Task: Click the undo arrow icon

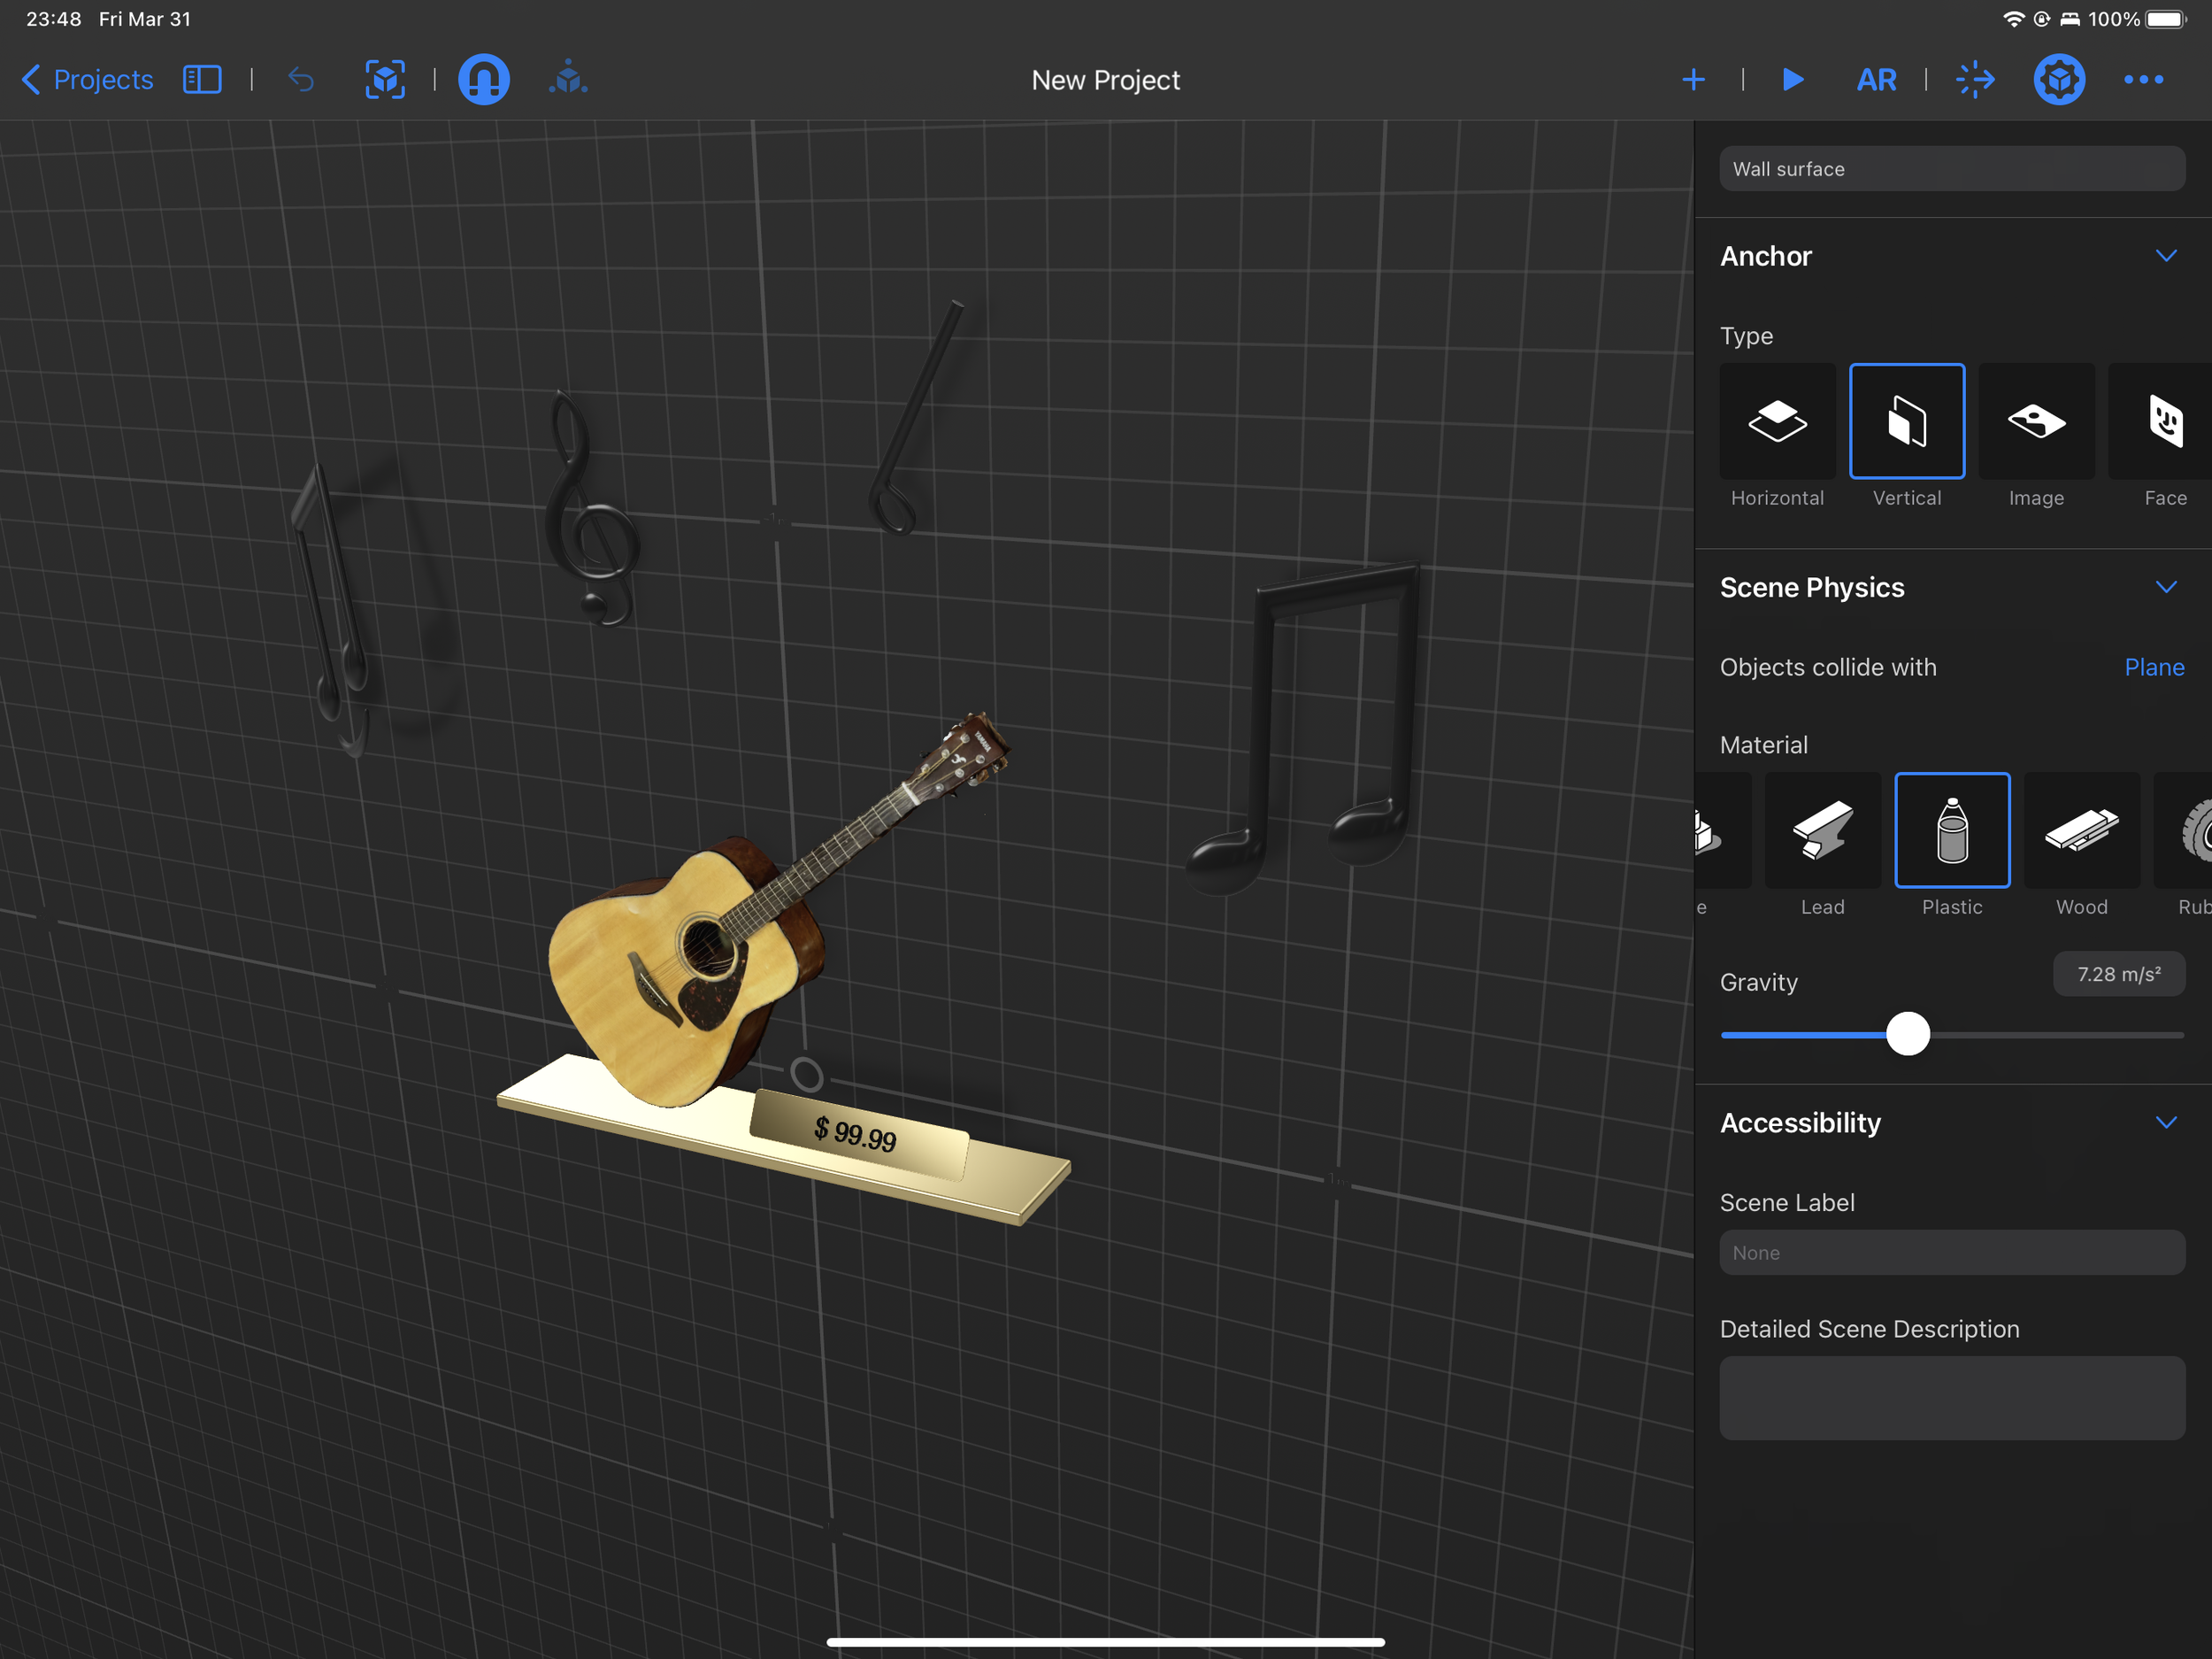Action: 301,80
